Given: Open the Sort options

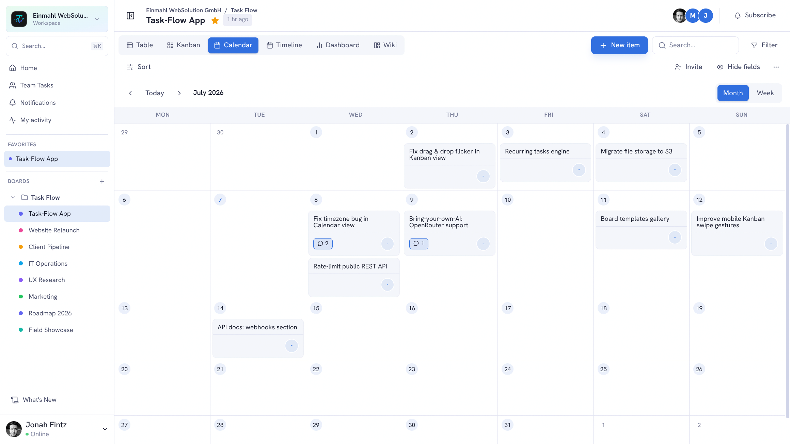Looking at the screenshot, I should tap(139, 67).
